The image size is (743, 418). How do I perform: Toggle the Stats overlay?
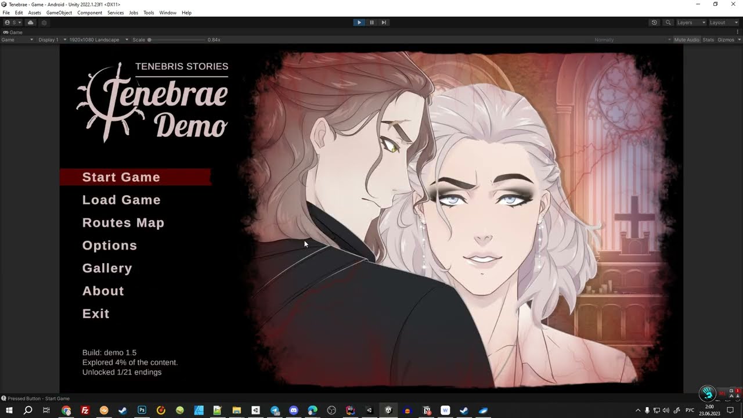(708, 39)
